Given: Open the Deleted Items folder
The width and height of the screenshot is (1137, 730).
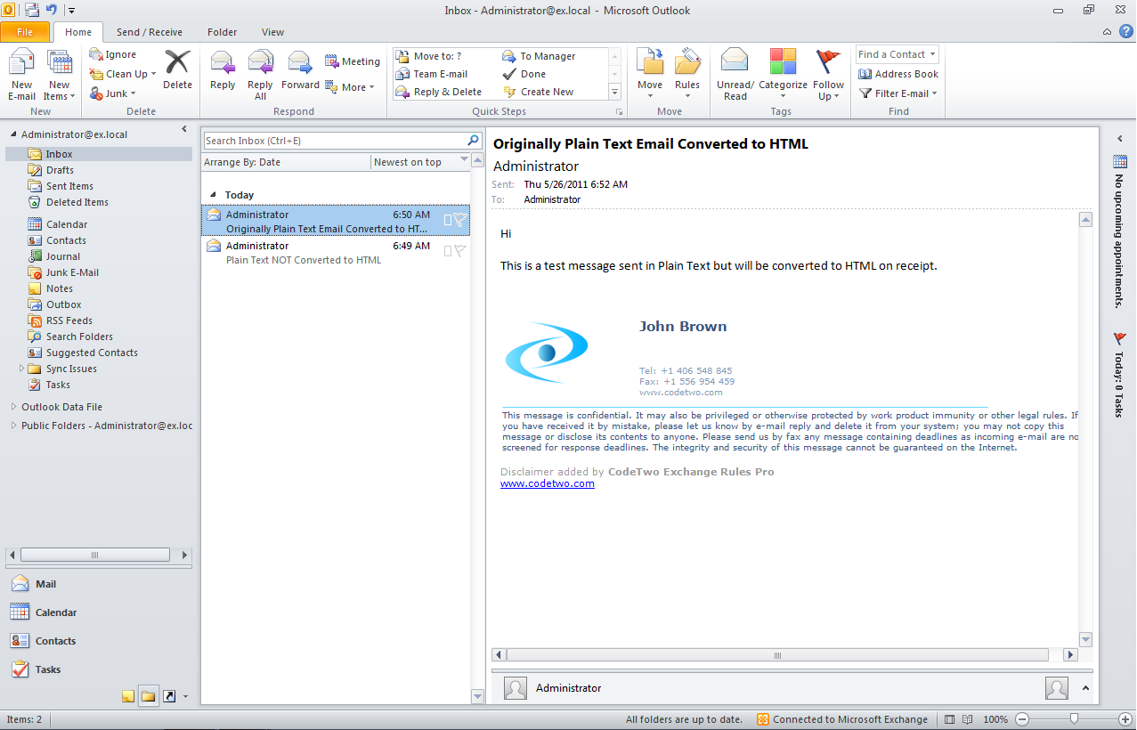Looking at the screenshot, I should tap(77, 202).
